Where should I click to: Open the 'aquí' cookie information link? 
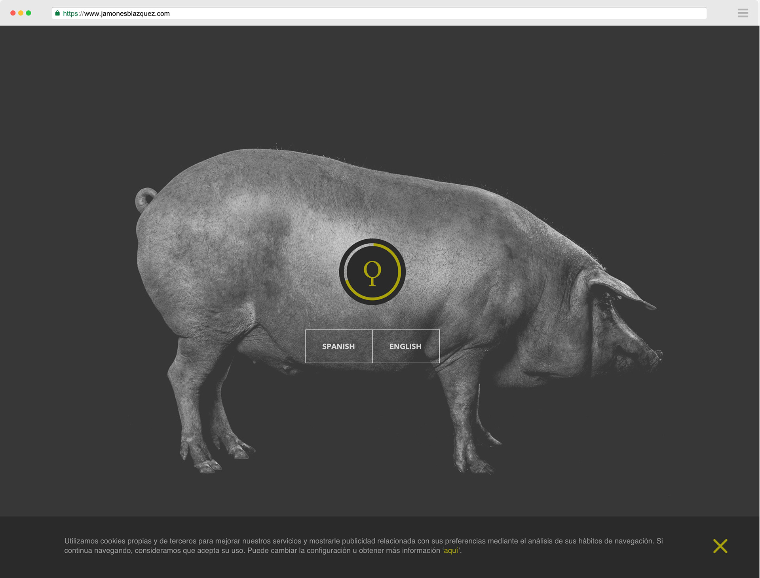[x=451, y=551]
